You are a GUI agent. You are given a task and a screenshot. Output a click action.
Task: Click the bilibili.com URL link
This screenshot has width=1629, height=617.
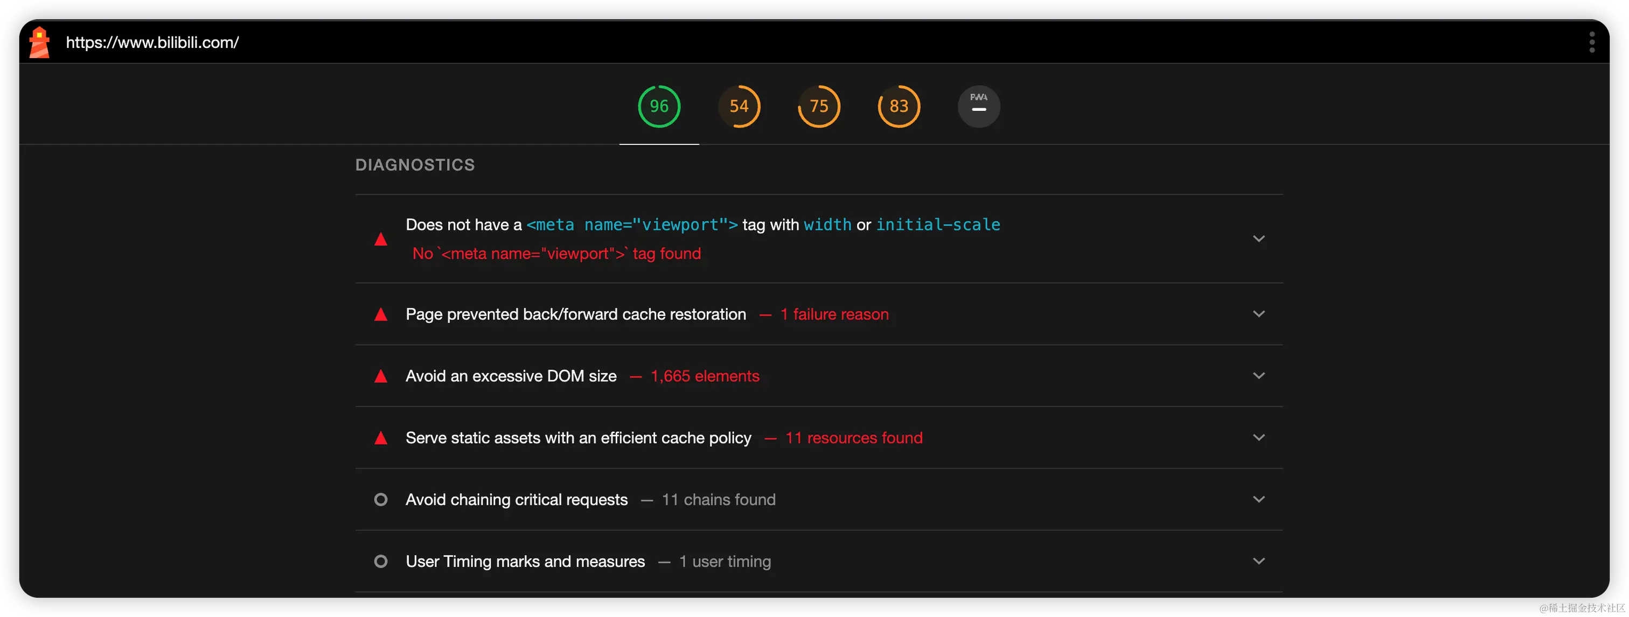coord(152,43)
